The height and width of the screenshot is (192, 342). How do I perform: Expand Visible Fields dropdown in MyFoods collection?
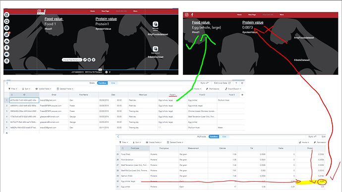coord(154,143)
